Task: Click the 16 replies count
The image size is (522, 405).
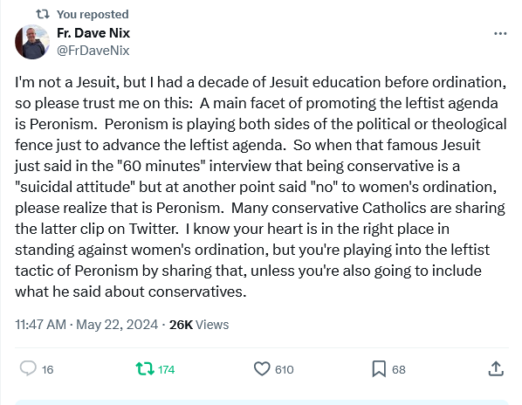Action: point(48,370)
